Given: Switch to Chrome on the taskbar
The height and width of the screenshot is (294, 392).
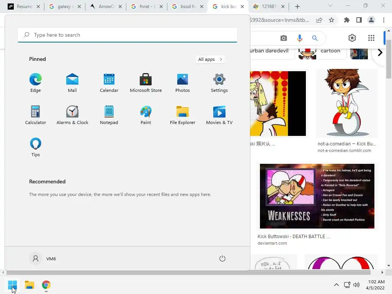Looking at the screenshot, I should click(46, 285).
